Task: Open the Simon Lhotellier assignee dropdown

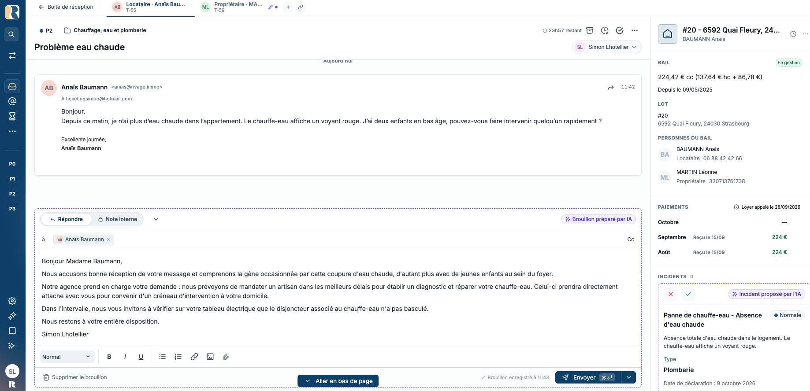Action: tap(607, 47)
